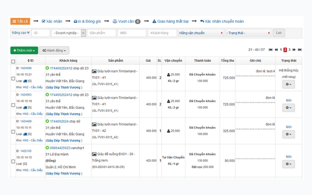The image size is (312, 195).
Task: Click truck icon in order 1424489
Action: (25, 134)
